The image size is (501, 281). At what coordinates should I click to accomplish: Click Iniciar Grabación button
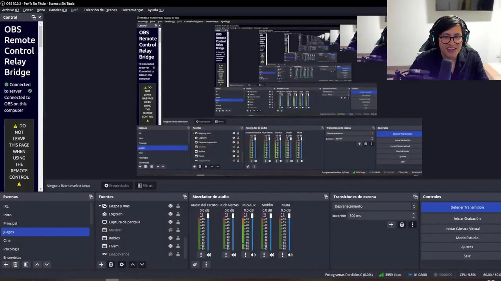[x=461, y=219]
